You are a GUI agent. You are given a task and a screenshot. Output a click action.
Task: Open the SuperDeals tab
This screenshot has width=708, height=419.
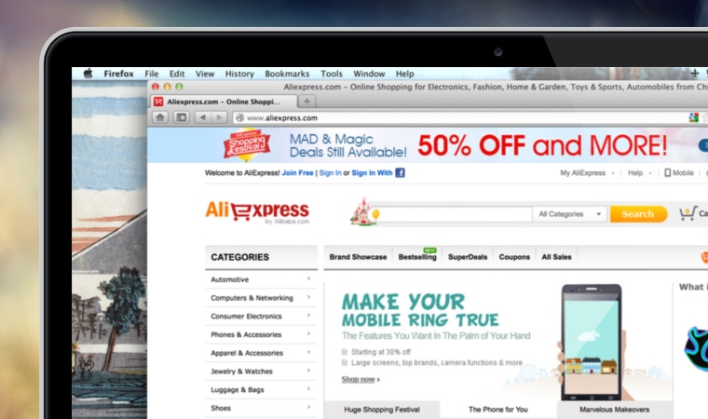click(468, 257)
